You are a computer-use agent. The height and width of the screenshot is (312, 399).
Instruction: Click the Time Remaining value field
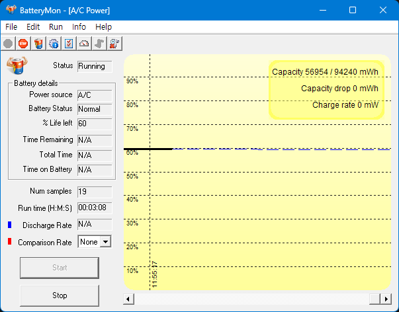click(95, 140)
